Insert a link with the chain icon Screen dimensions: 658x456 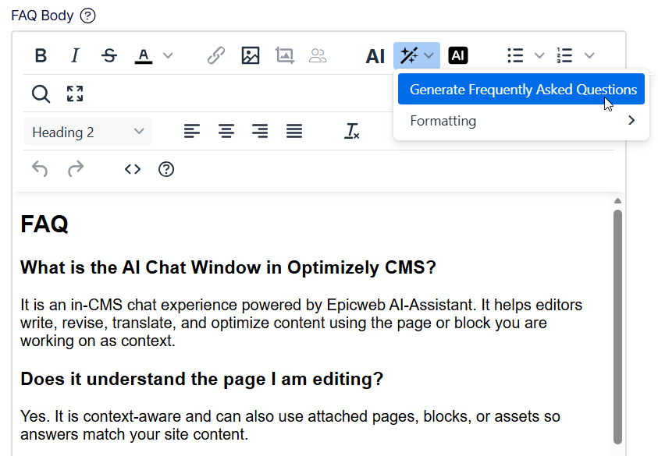216,55
